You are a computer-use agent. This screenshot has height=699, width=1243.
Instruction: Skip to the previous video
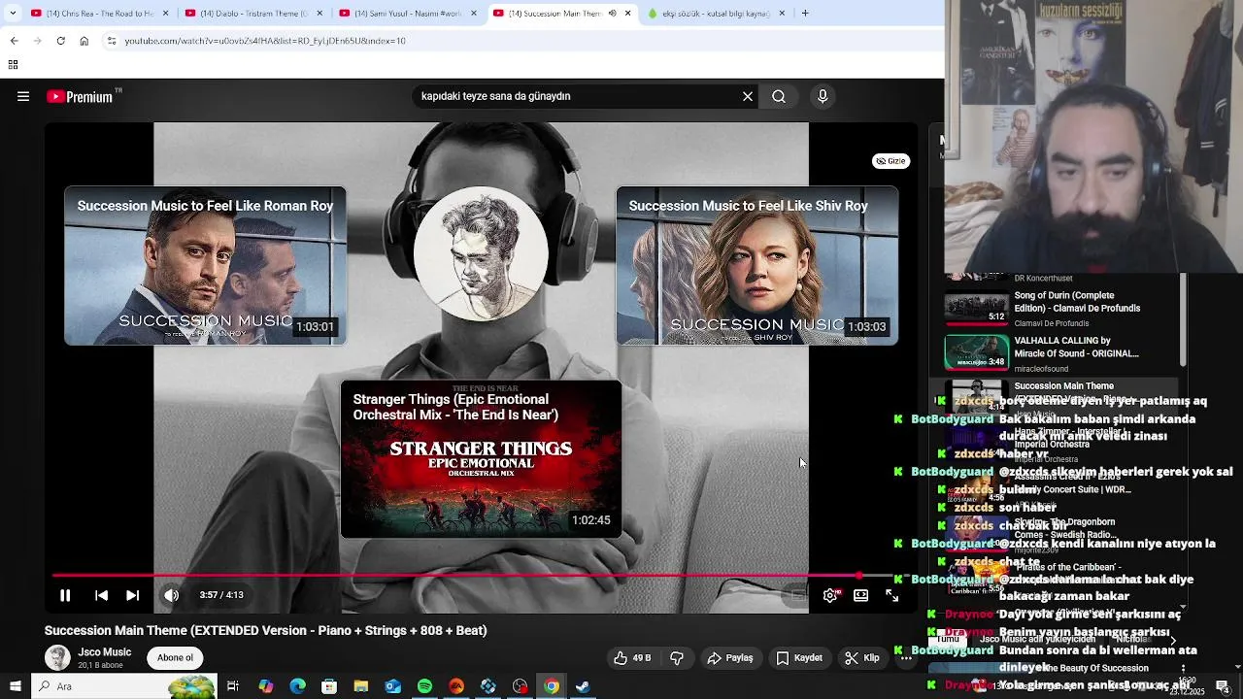(x=101, y=595)
